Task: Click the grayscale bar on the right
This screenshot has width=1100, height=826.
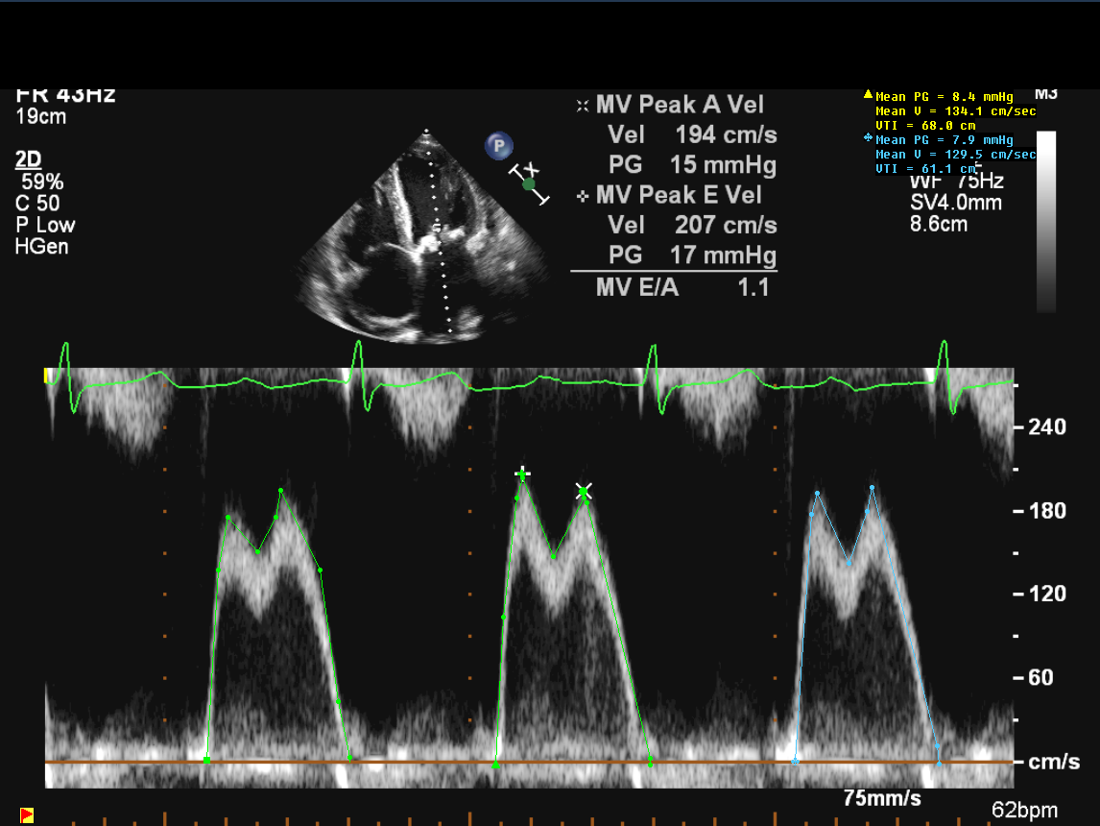Action: (1046, 221)
